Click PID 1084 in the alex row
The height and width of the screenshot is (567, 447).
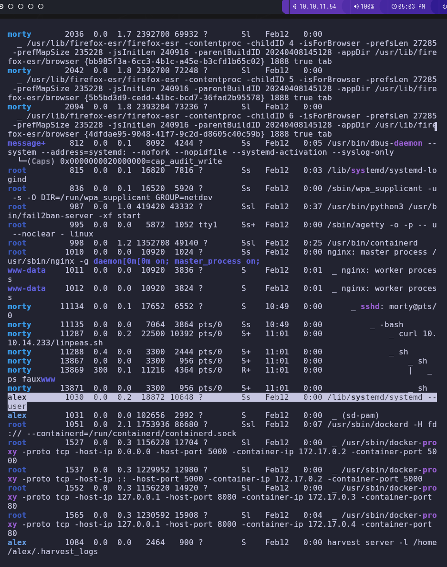(x=74, y=543)
